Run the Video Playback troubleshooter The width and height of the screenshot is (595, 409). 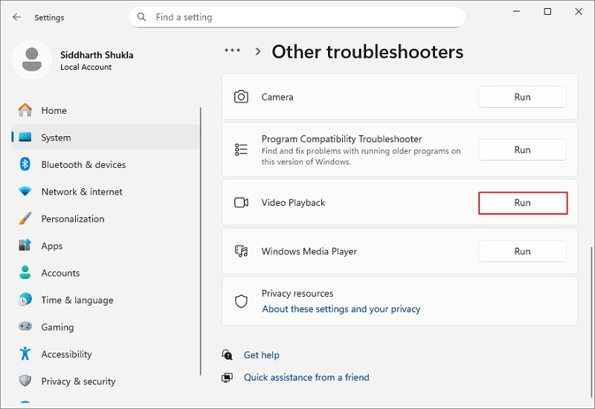point(522,202)
